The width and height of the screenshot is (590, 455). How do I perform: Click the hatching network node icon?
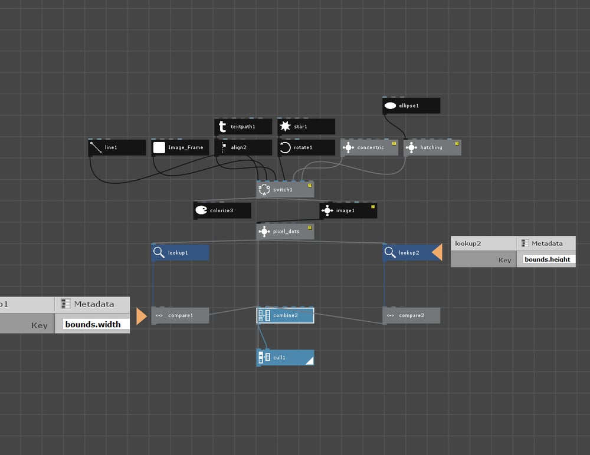point(411,148)
